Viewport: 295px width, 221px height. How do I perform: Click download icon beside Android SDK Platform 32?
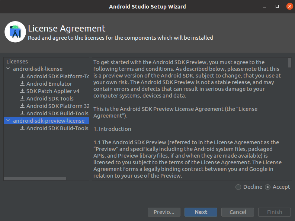(22, 106)
